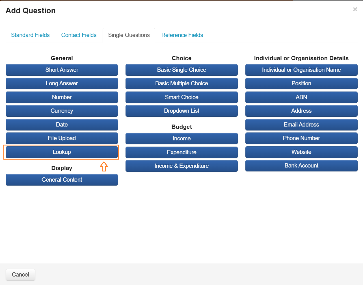The height and width of the screenshot is (285, 363).
Task: Choose Basic Single Choice question
Action: [181, 70]
